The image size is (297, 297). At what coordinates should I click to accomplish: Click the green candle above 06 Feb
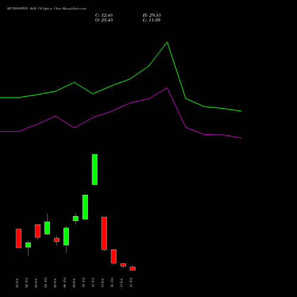(x=66, y=236)
